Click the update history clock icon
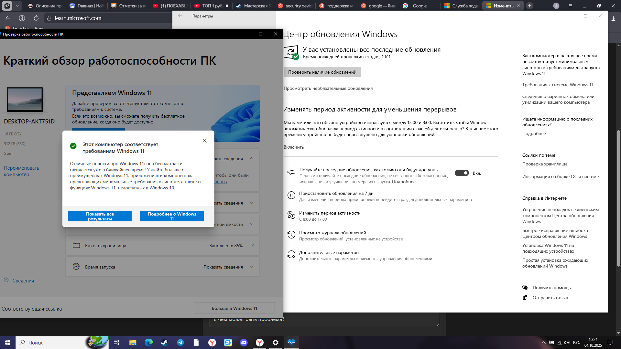This screenshot has width=621, height=349. [291, 235]
